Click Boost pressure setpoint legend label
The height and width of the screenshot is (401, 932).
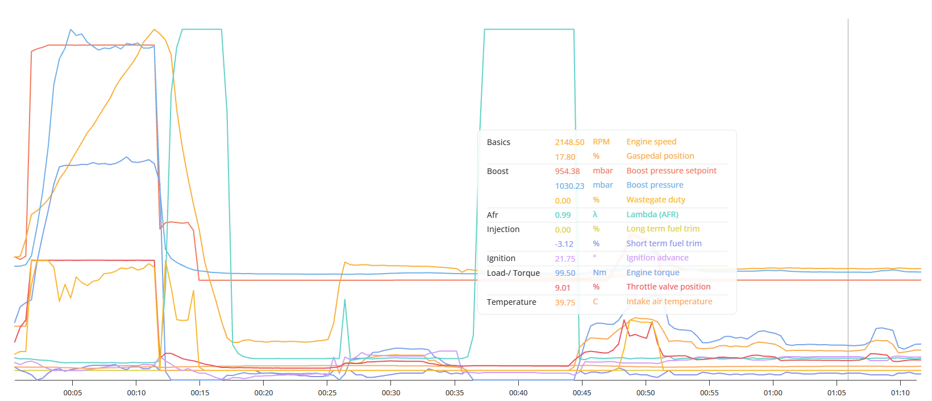[671, 171]
